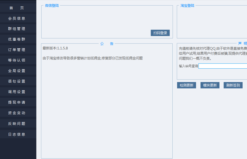Screen dimensions: 247x159
Task: Open 反映问题 feedback page
Action: 17,123
